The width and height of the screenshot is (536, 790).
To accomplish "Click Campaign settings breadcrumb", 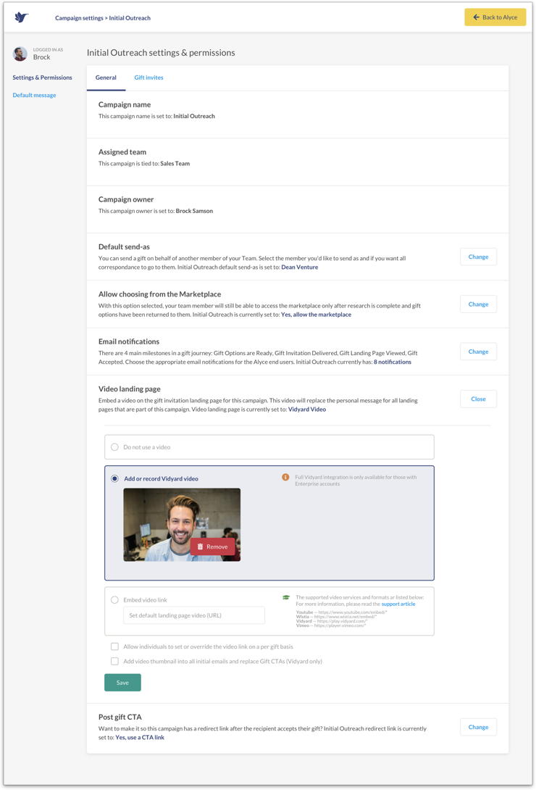I will pos(79,18).
